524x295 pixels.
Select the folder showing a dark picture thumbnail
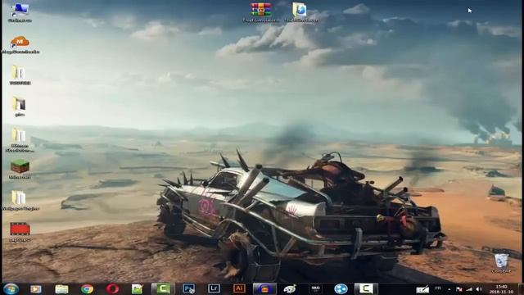[20, 107]
